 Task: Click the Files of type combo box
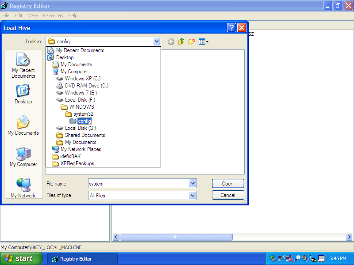142,195
